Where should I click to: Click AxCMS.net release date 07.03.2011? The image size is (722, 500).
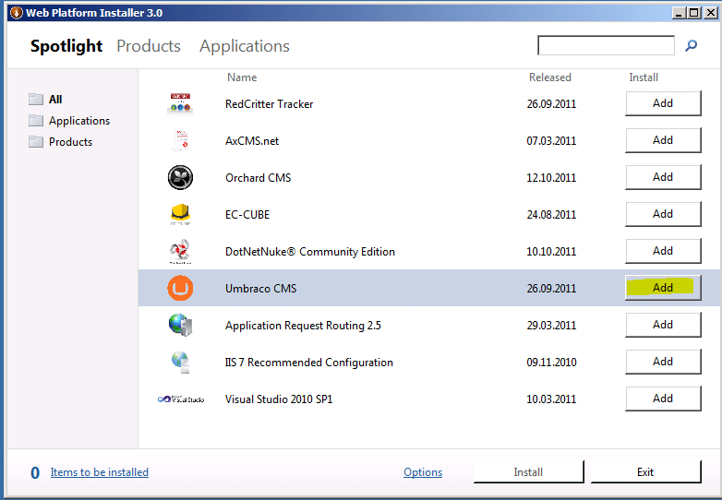(x=551, y=141)
